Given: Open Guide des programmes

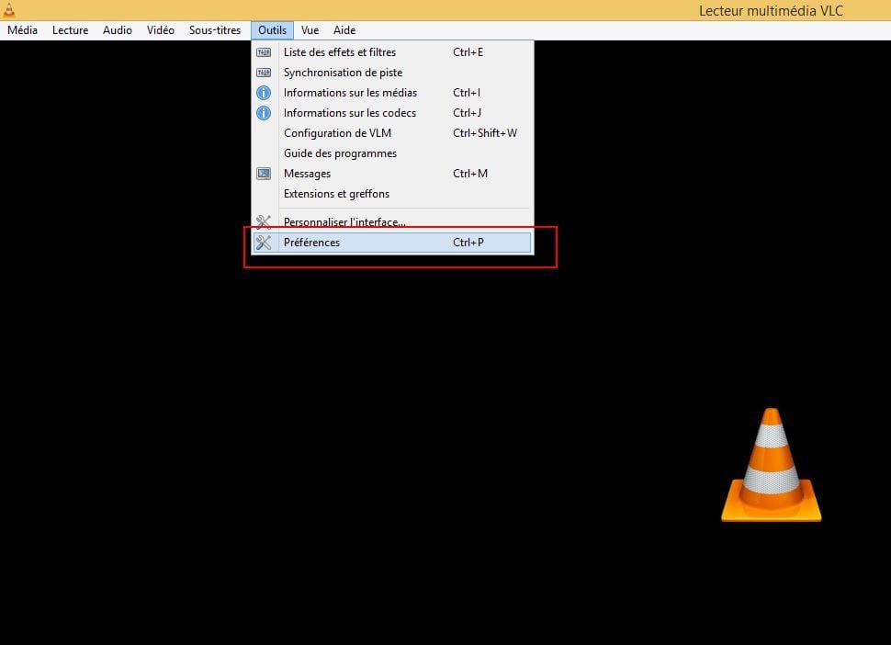Looking at the screenshot, I should (392, 153).
